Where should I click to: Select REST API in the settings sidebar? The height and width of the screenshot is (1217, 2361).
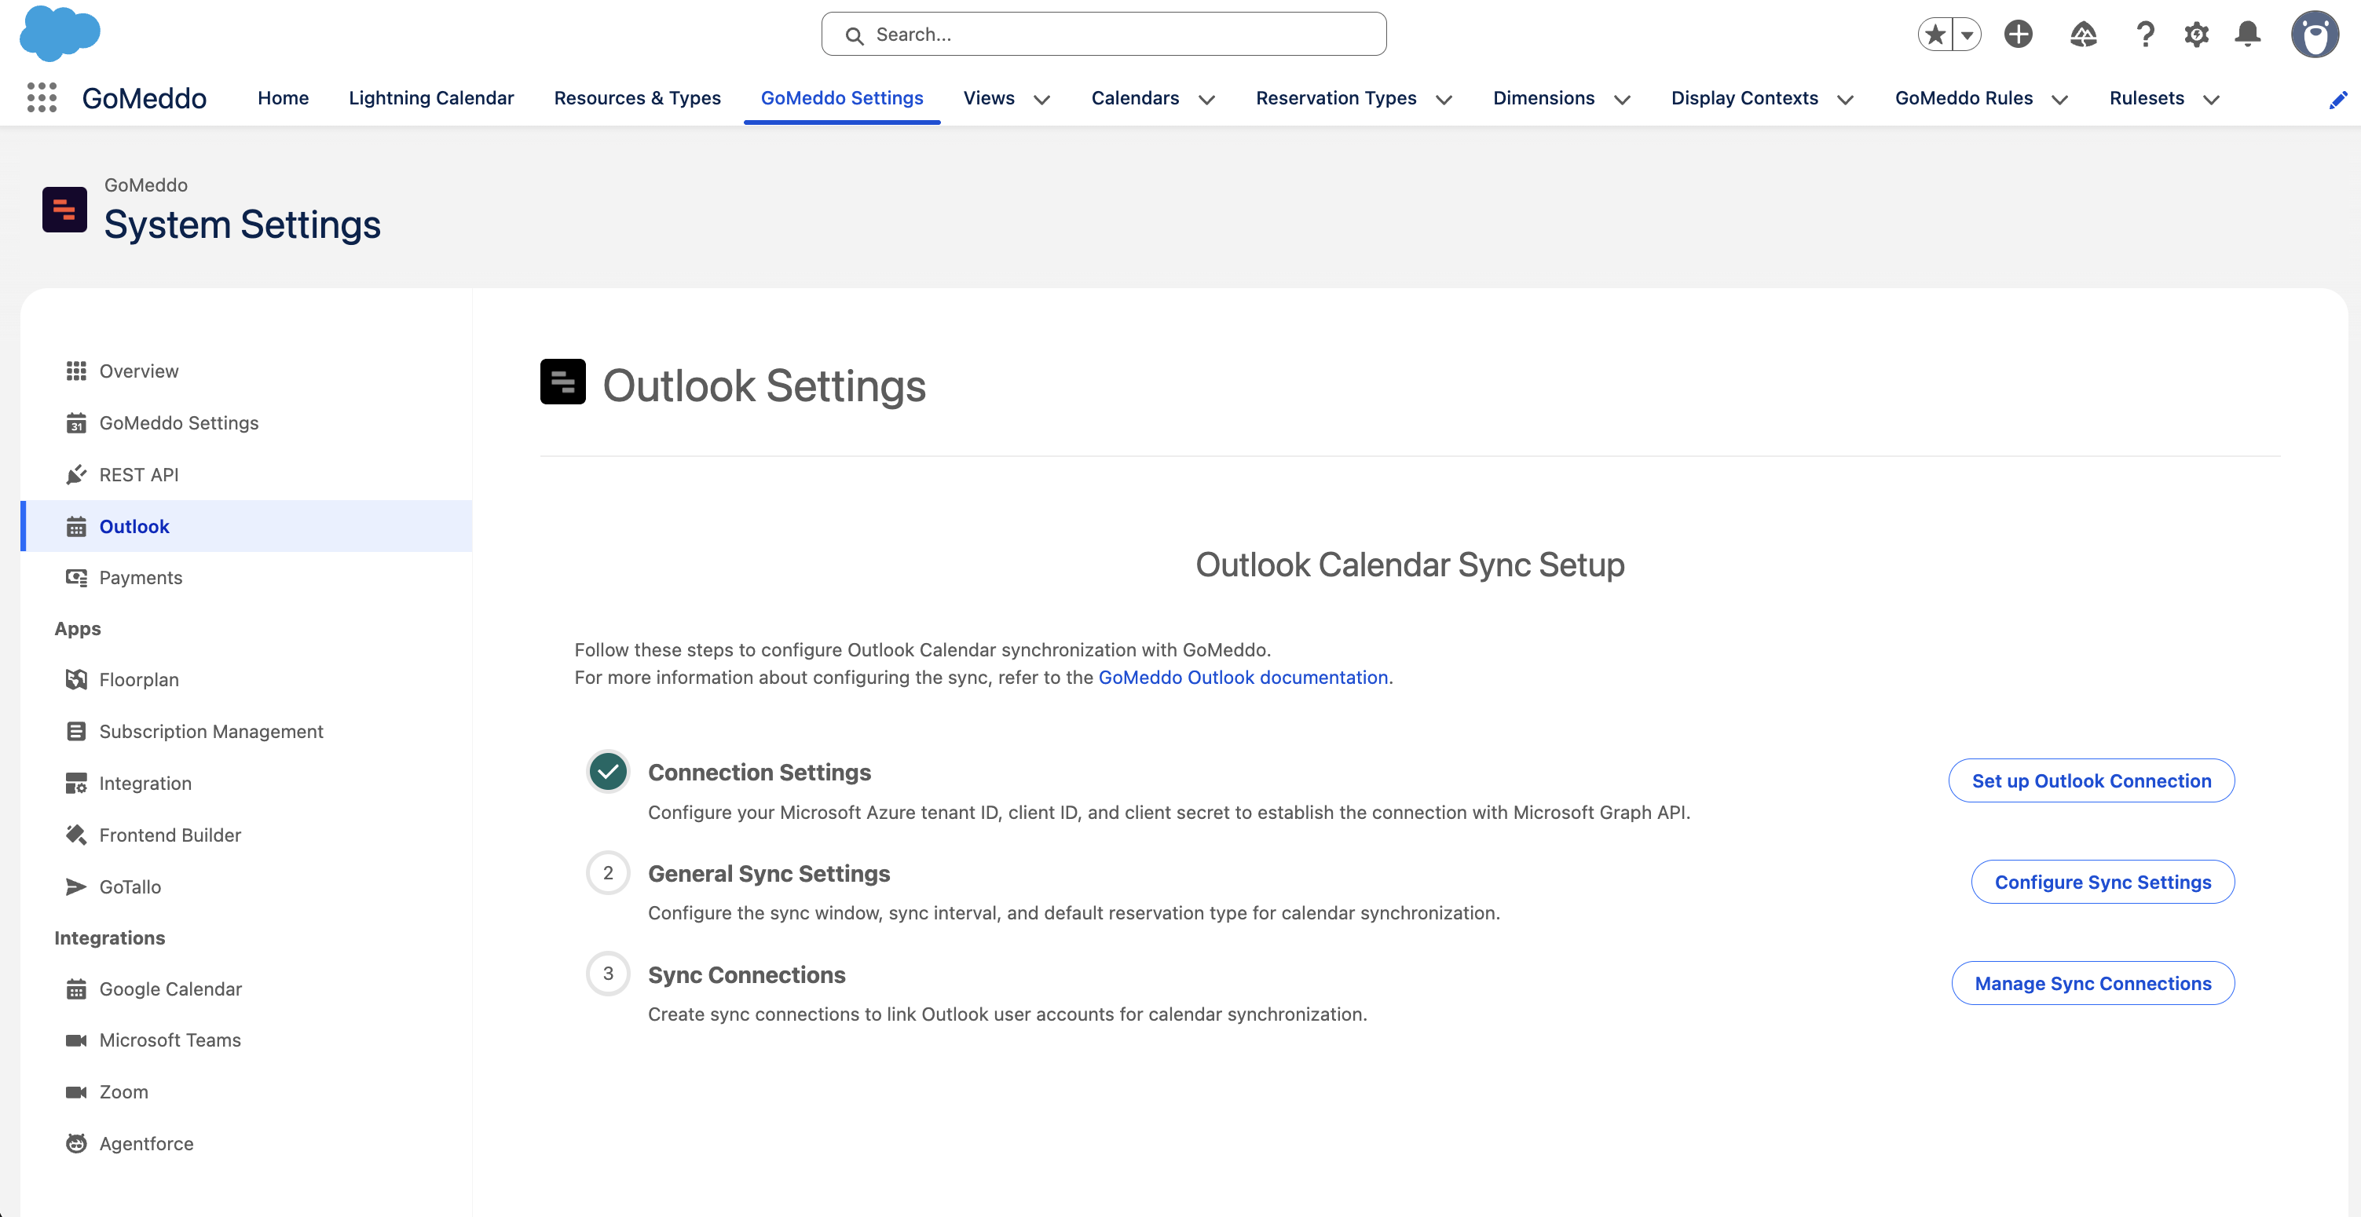(246, 475)
